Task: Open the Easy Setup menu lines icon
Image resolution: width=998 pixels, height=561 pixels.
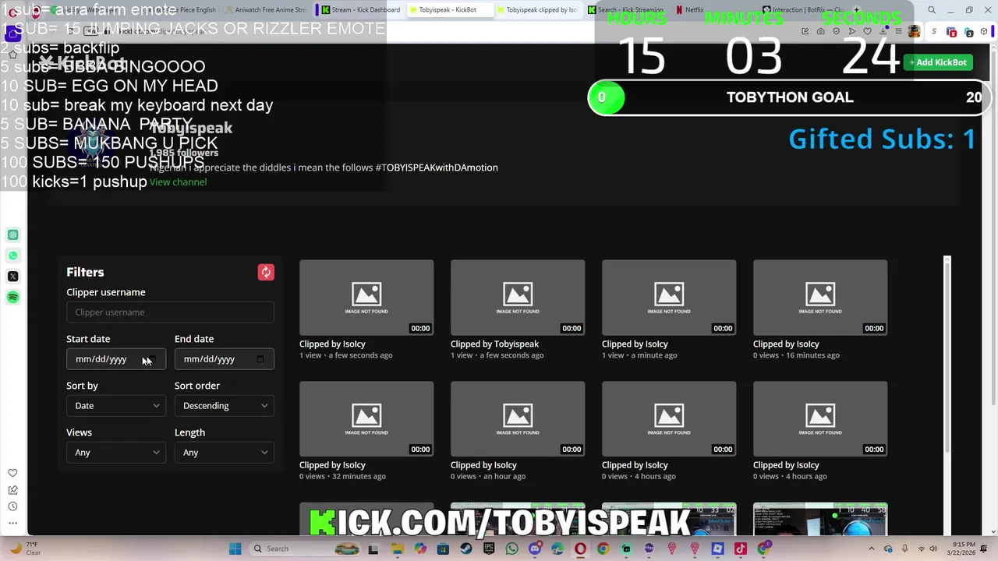Action: point(899,32)
